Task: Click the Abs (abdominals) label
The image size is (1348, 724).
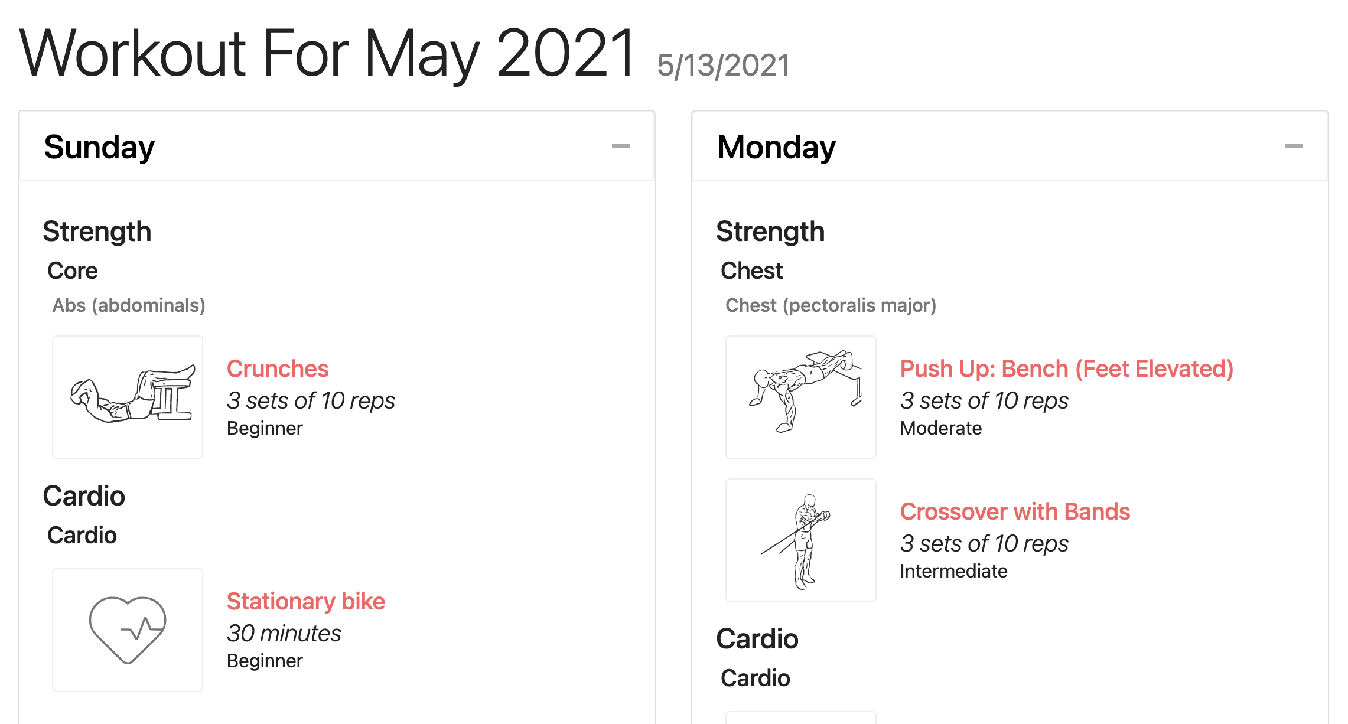Action: coord(127,306)
